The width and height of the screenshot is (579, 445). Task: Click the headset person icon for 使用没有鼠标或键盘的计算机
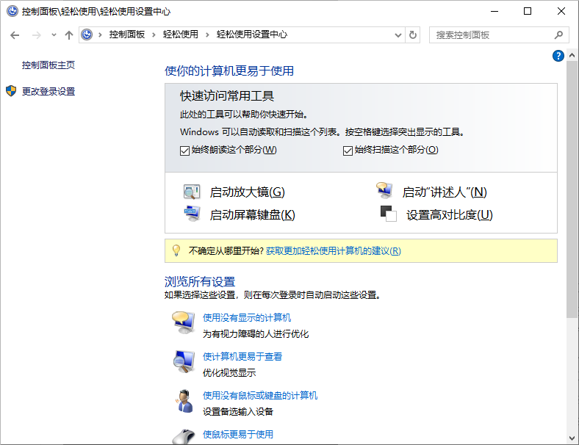click(x=184, y=401)
